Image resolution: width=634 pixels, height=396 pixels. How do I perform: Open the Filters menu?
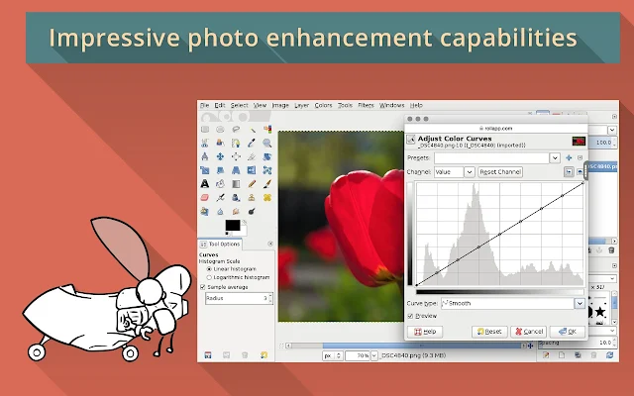pyautogui.click(x=366, y=106)
